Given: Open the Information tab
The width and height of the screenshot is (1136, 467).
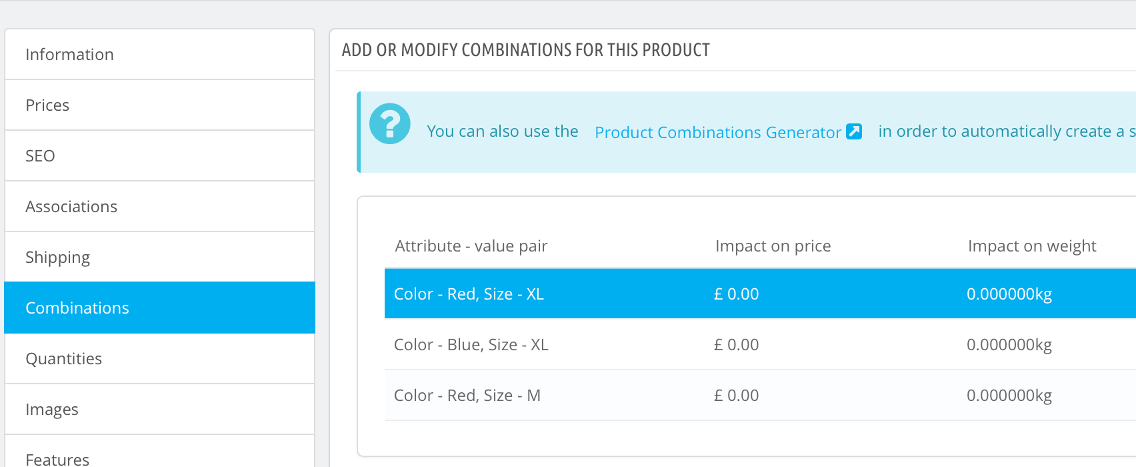Looking at the screenshot, I should pyautogui.click(x=159, y=54).
